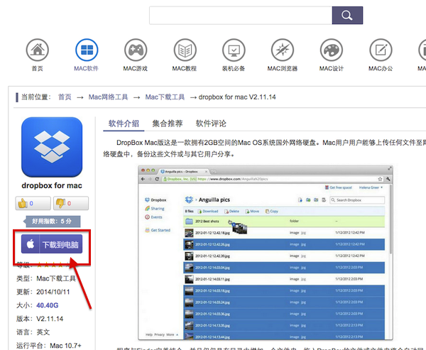
Task: Click the 好用指数 5分 badge
Action: [51, 222]
